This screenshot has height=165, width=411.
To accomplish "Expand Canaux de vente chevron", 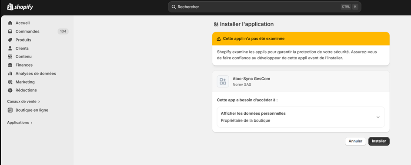I will (x=39, y=102).
